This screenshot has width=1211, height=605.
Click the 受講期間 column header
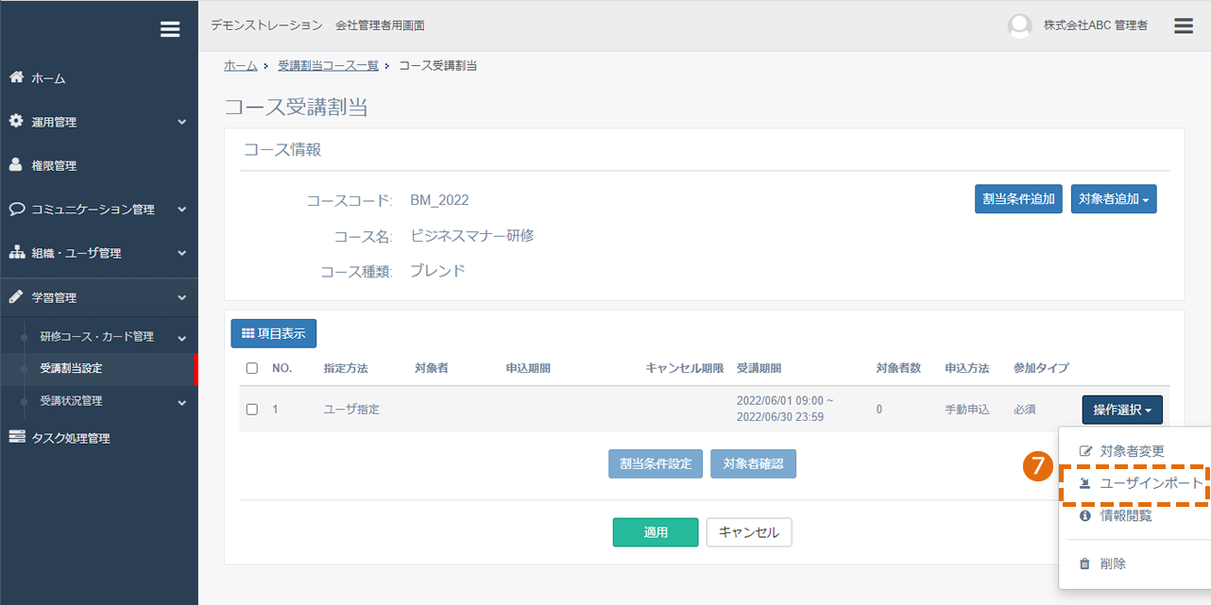click(759, 368)
